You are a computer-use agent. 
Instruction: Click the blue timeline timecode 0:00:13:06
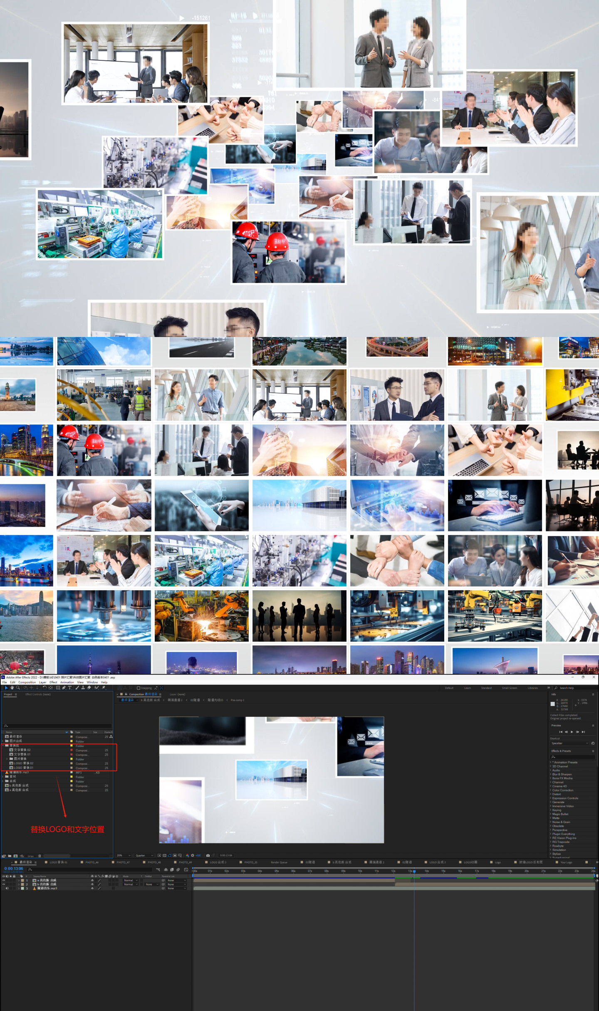[x=14, y=869]
